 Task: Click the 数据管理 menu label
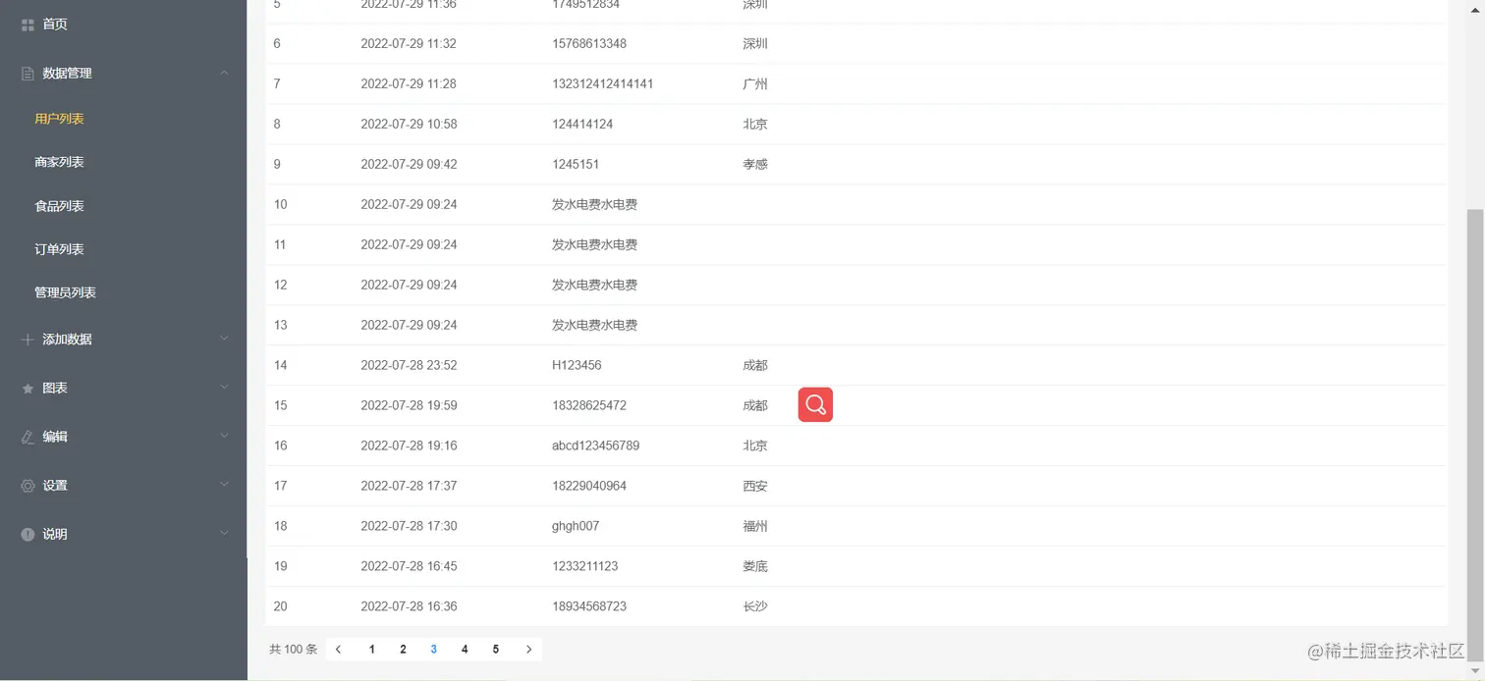[67, 74]
